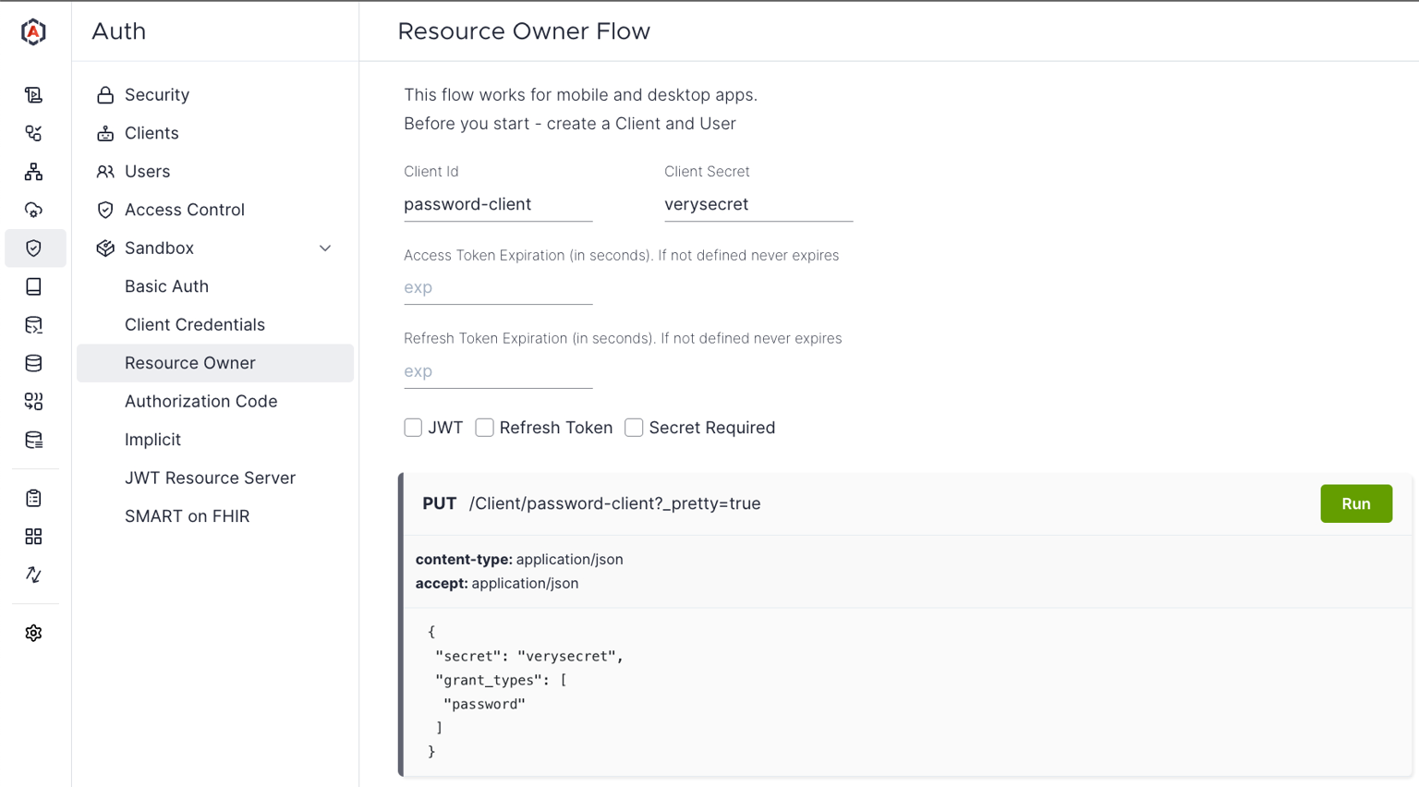Focus the Client Id input field
Screen dimensions: 1419x787
[498, 204]
